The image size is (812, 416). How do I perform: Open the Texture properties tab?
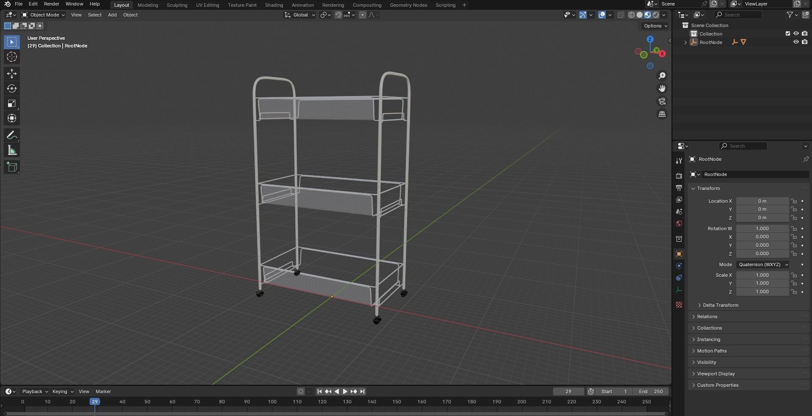point(679,305)
